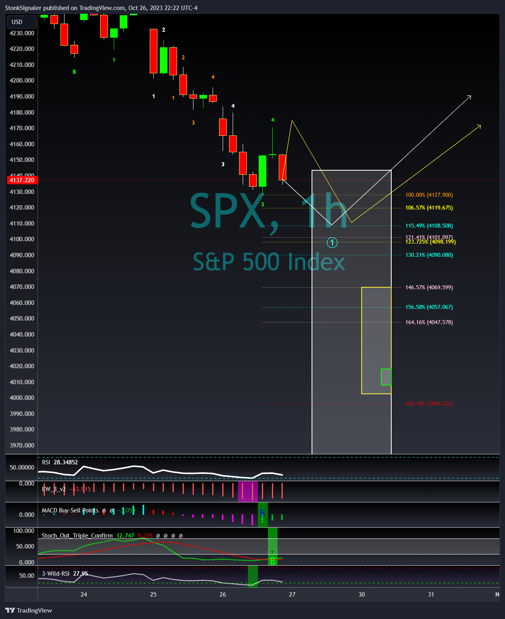Click the cyan circled 1 wave marker
Image resolution: width=505 pixels, height=619 pixels.
pyautogui.click(x=332, y=242)
